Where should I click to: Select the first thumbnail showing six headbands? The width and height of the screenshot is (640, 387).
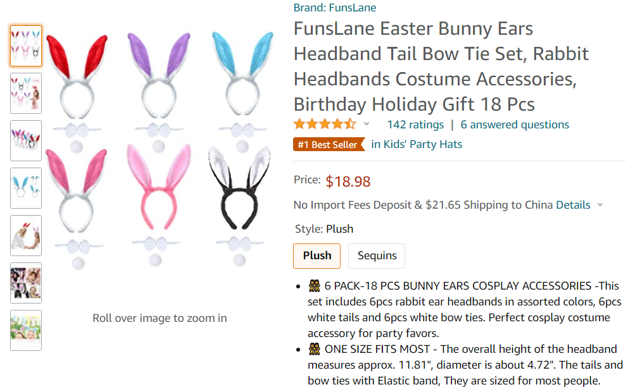26,46
